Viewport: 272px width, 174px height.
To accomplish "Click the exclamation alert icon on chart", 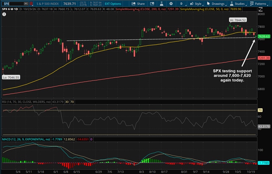I will (x=4, y=14).
